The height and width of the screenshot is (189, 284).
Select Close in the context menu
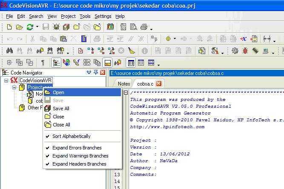(83, 117)
